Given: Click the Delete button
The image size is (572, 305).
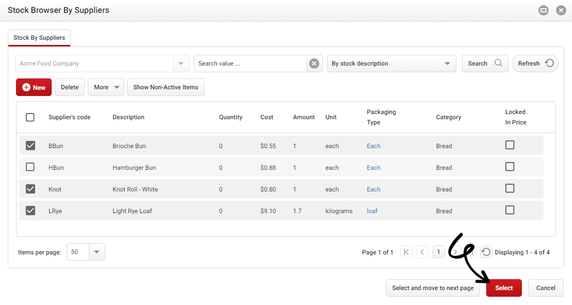Looking at the screenshot, I should [x=70, y=87].
